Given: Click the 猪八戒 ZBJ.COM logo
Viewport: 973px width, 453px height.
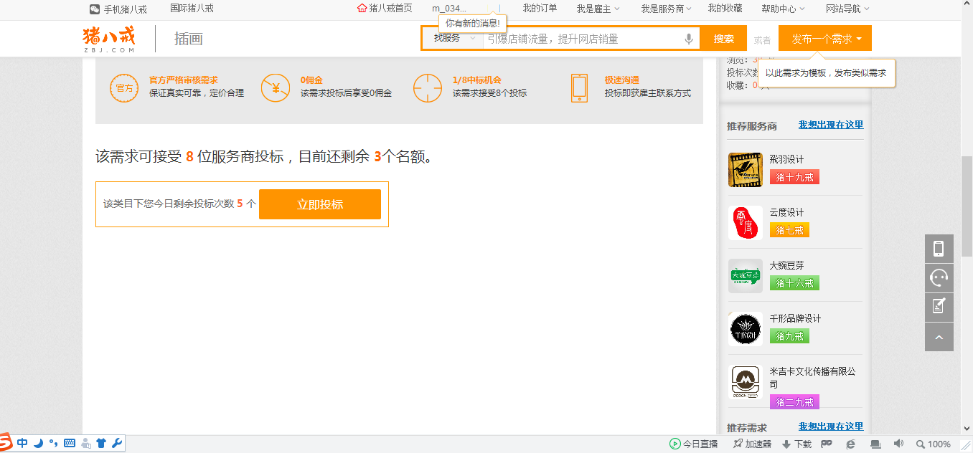Looking at the screenshot, I should [108, 39].
